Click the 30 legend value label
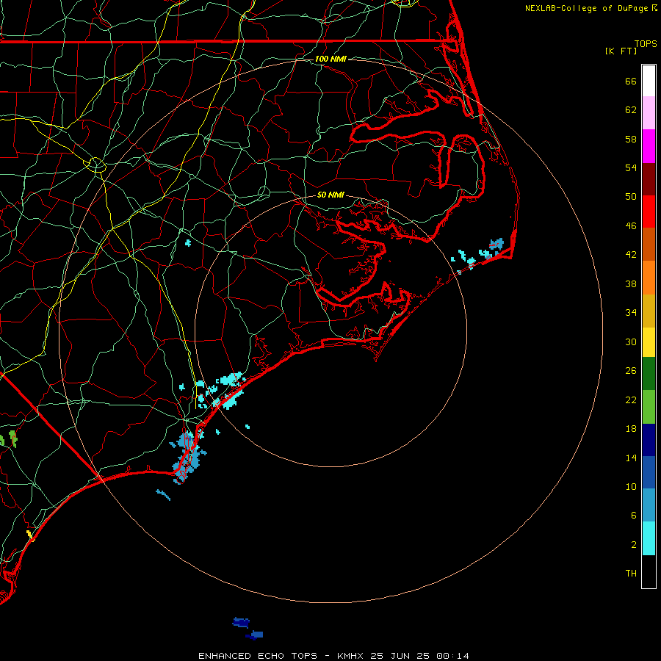This screenshot has width=661, height=661. [631, 342]
